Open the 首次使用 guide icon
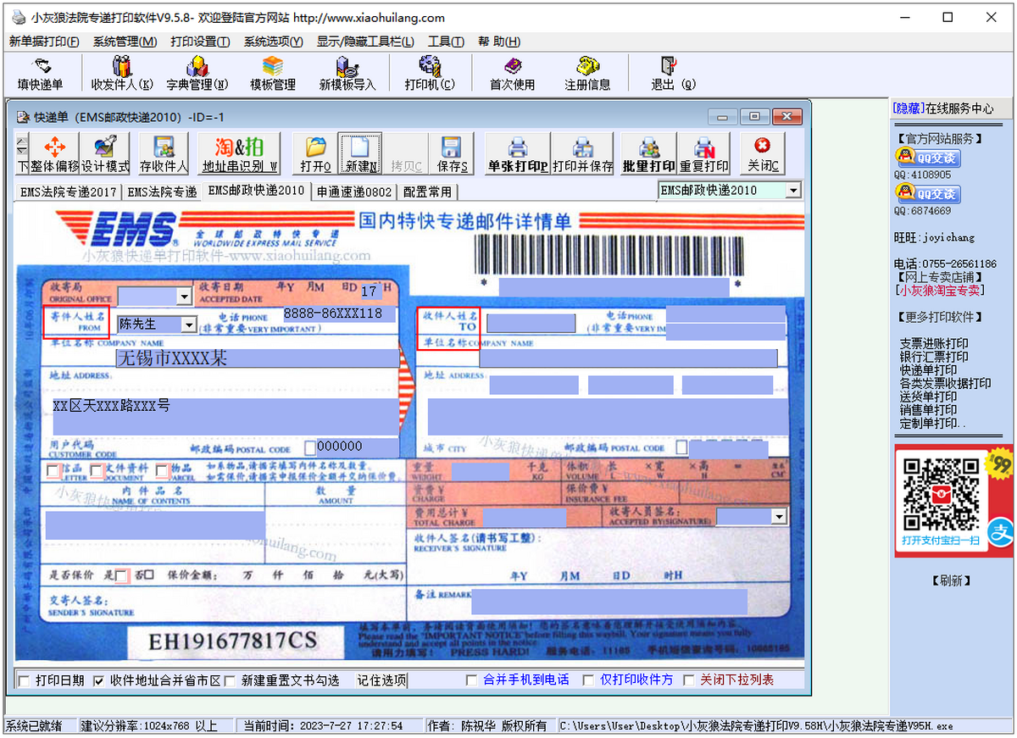 click(x=513, y=74)
